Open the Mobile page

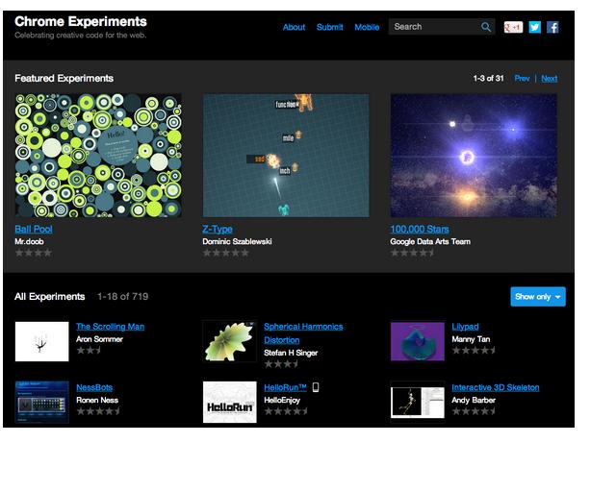(367, 27)
